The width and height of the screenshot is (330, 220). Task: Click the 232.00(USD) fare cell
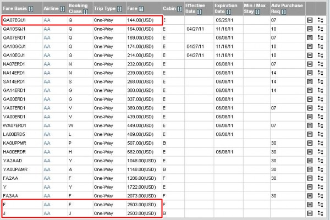(x=140, y=64)
